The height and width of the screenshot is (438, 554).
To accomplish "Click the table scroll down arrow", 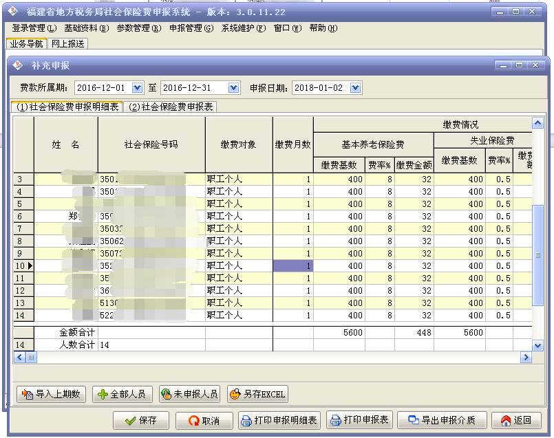I will pos(537,346).
